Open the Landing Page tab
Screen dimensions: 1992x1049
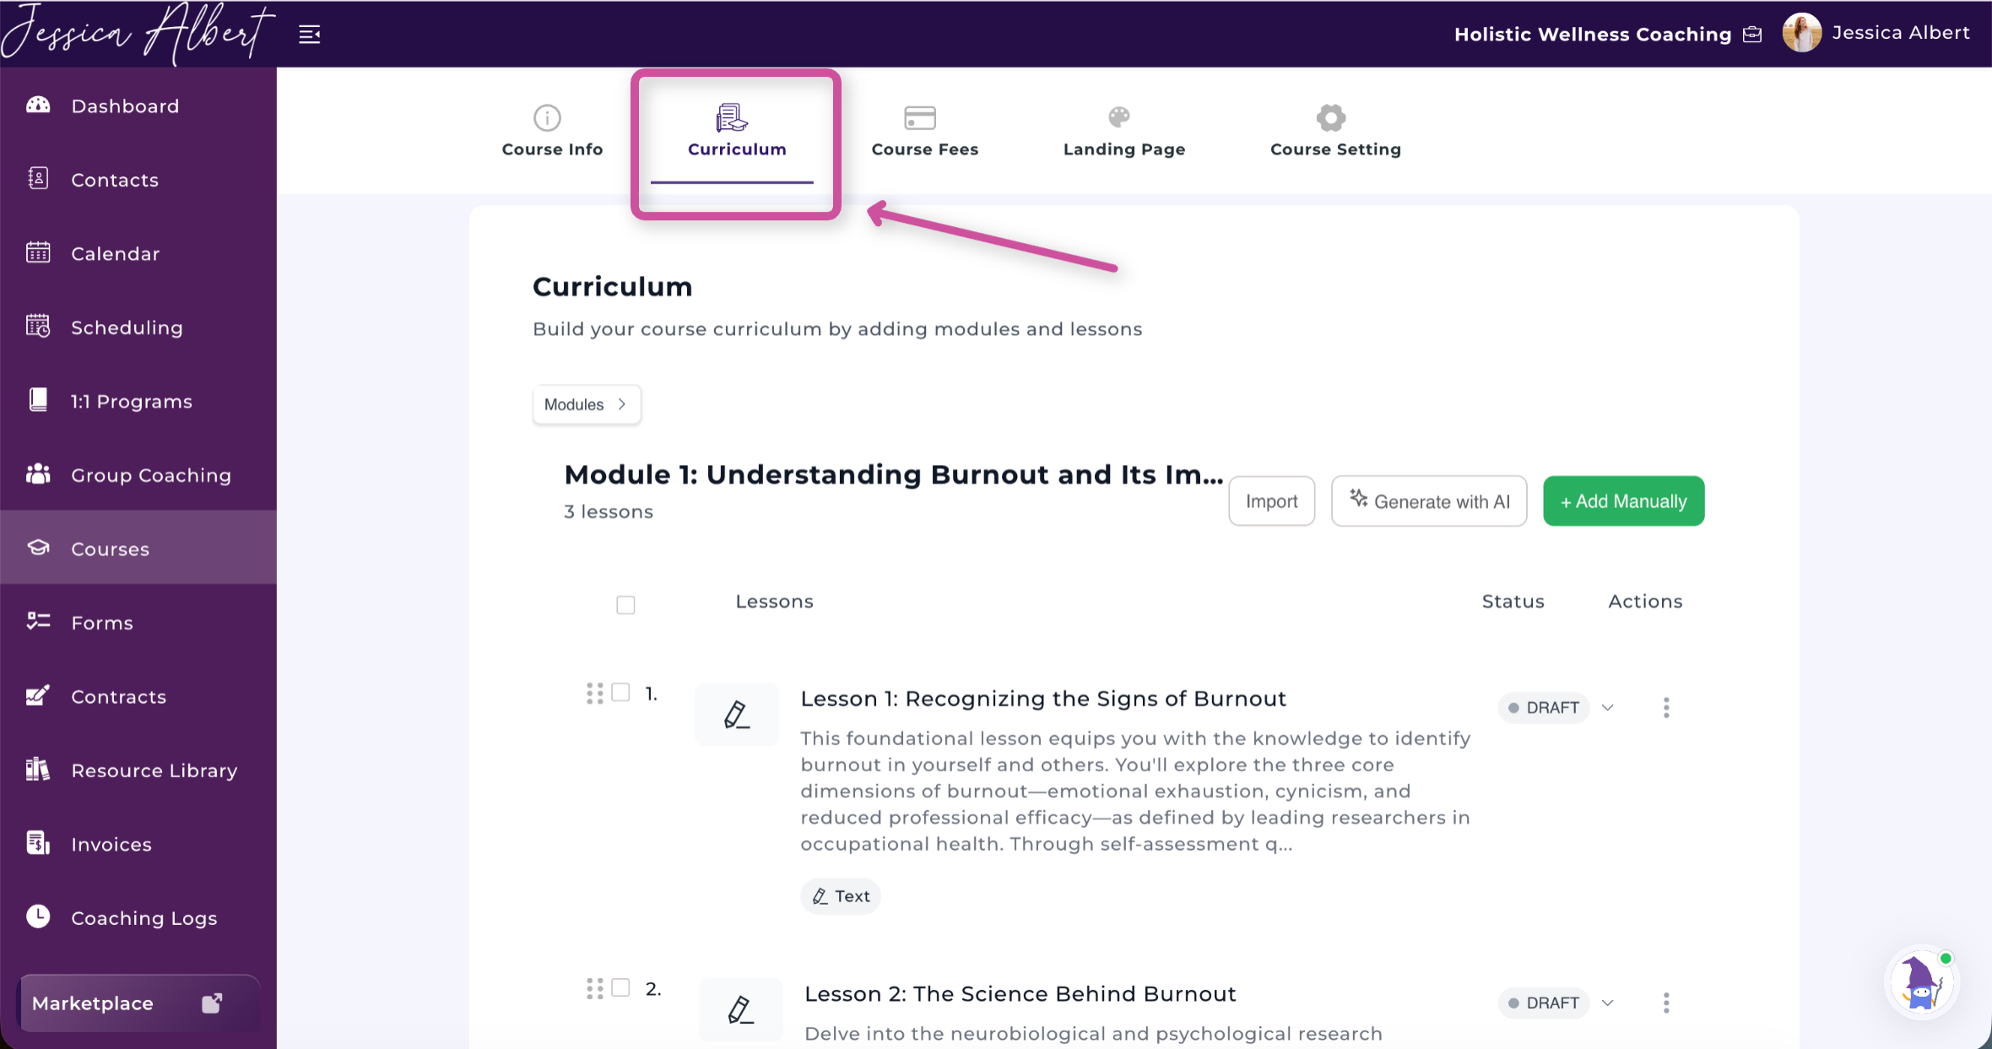(1123, 132)
